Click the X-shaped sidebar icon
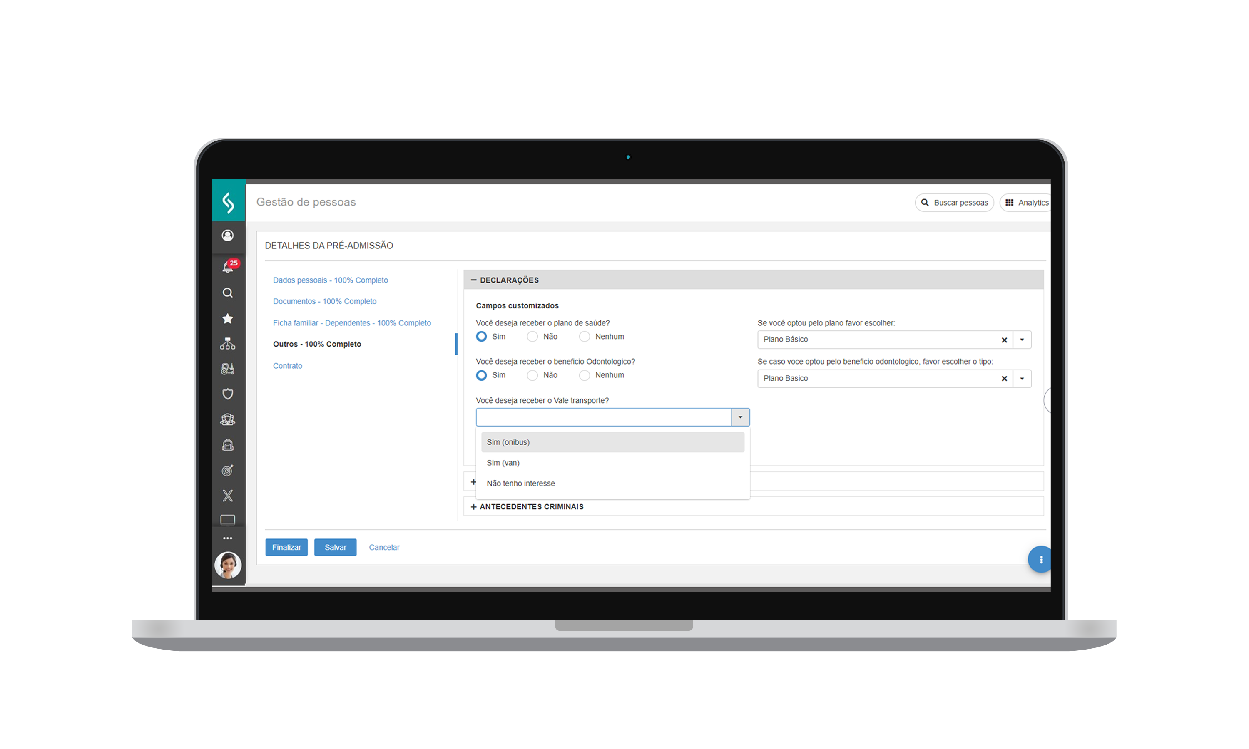The height and width of the screenshot is (749, 1249). tap(228, 496)
